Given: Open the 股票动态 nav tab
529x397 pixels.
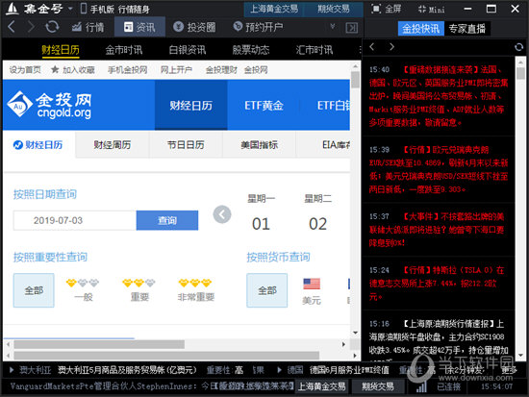Looking at the screenshot, I should [251, 50].
